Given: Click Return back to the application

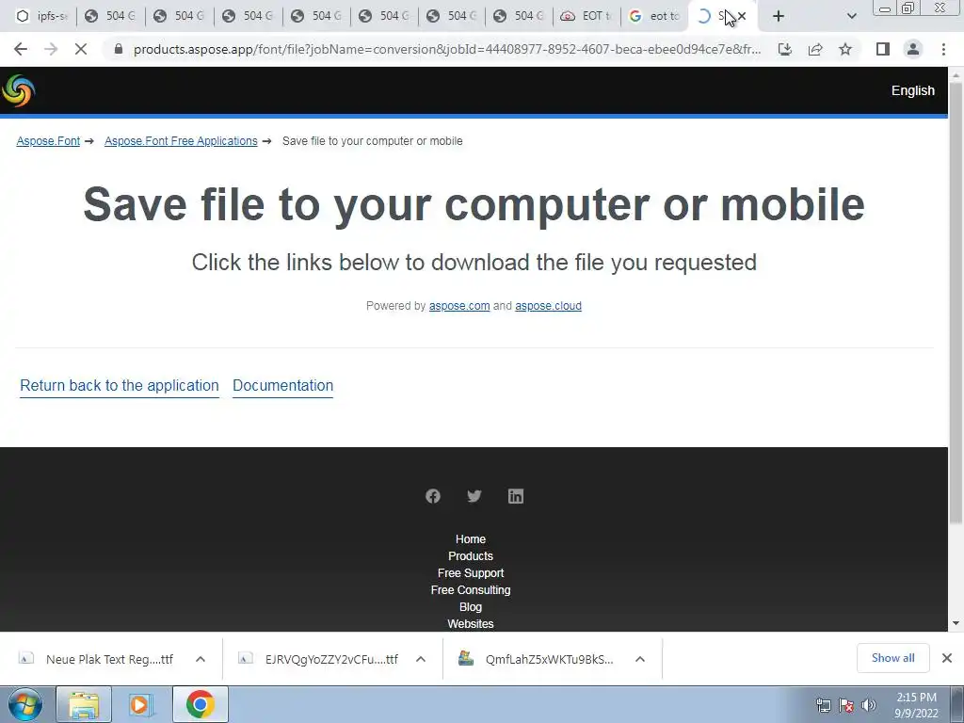Looking at the screenshot, I should pos(120,385).
